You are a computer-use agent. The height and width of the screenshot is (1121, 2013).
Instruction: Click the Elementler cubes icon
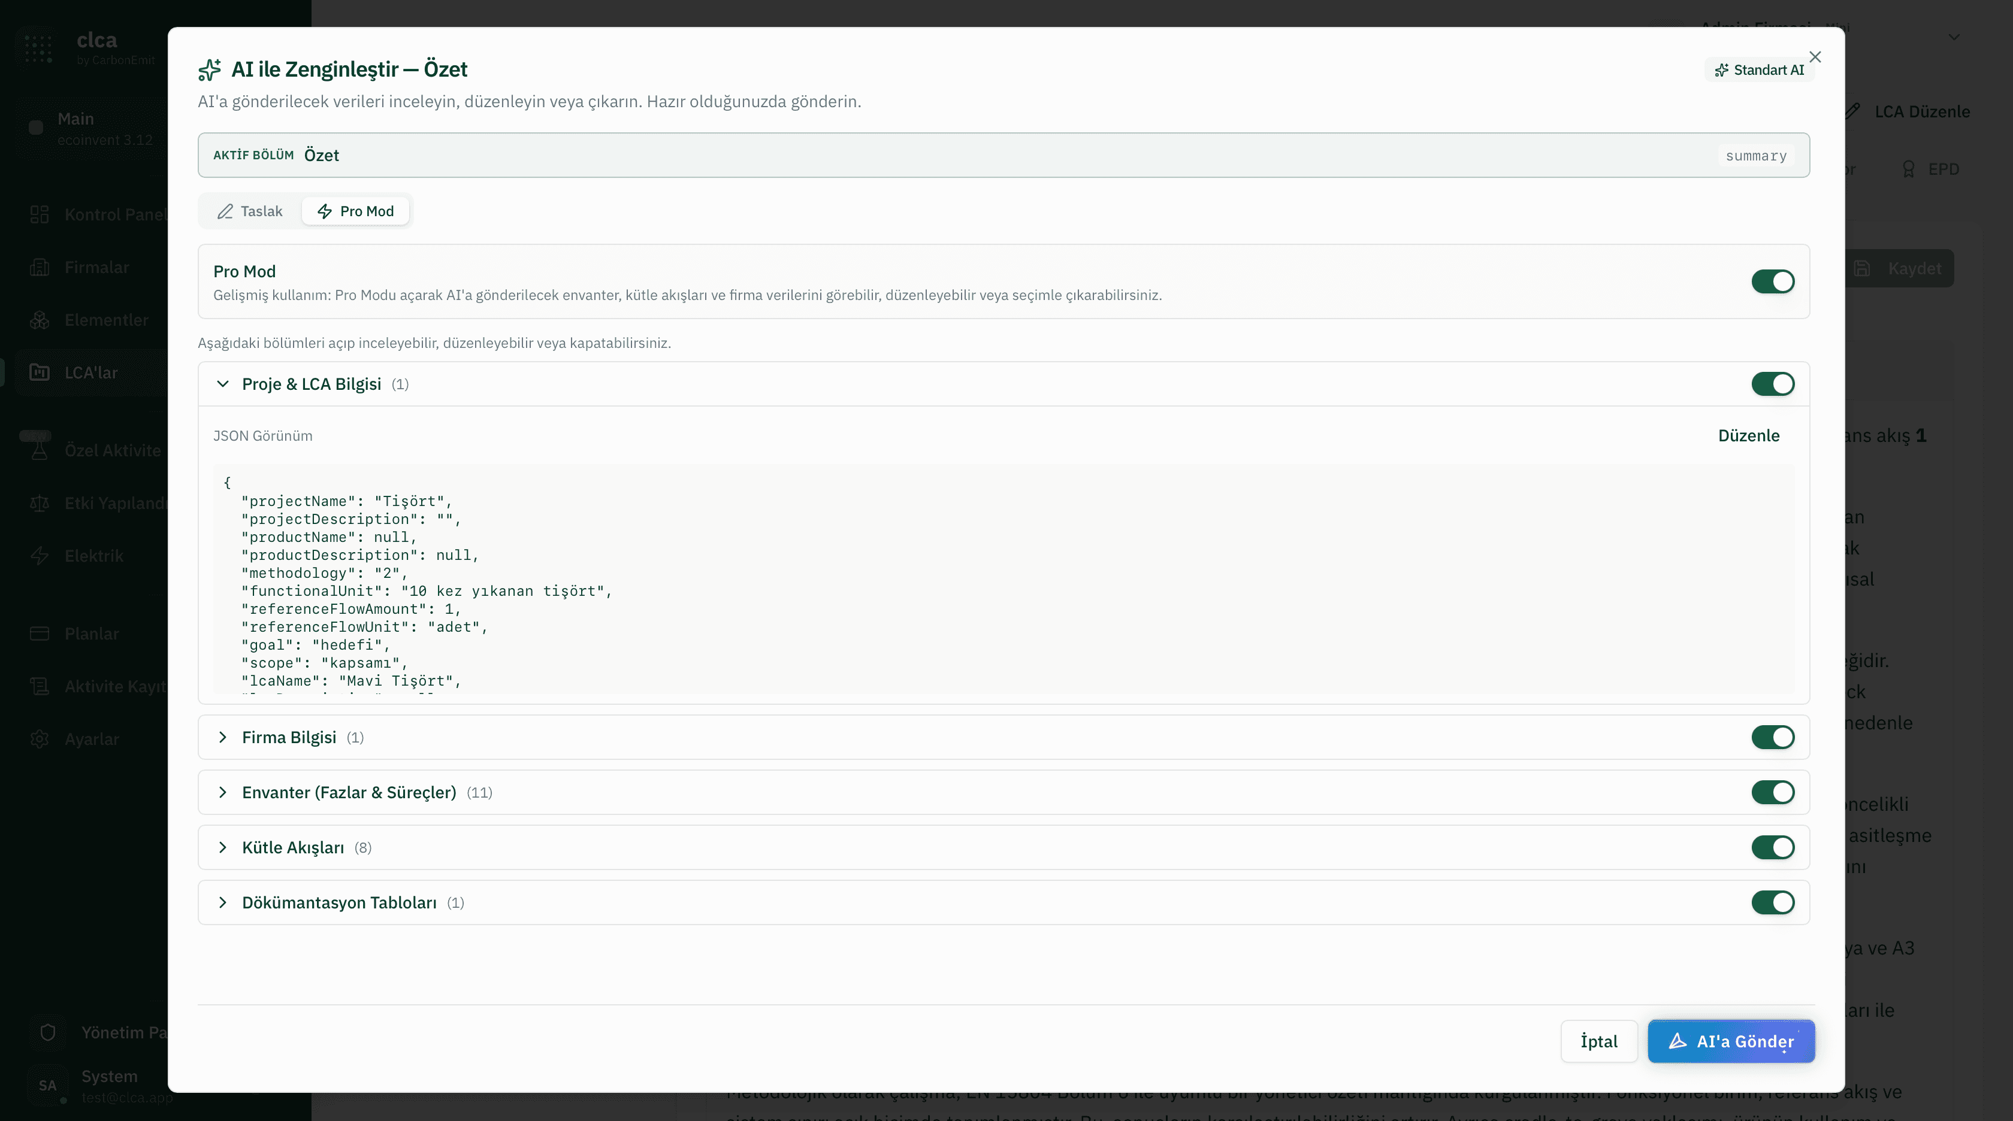39,320
